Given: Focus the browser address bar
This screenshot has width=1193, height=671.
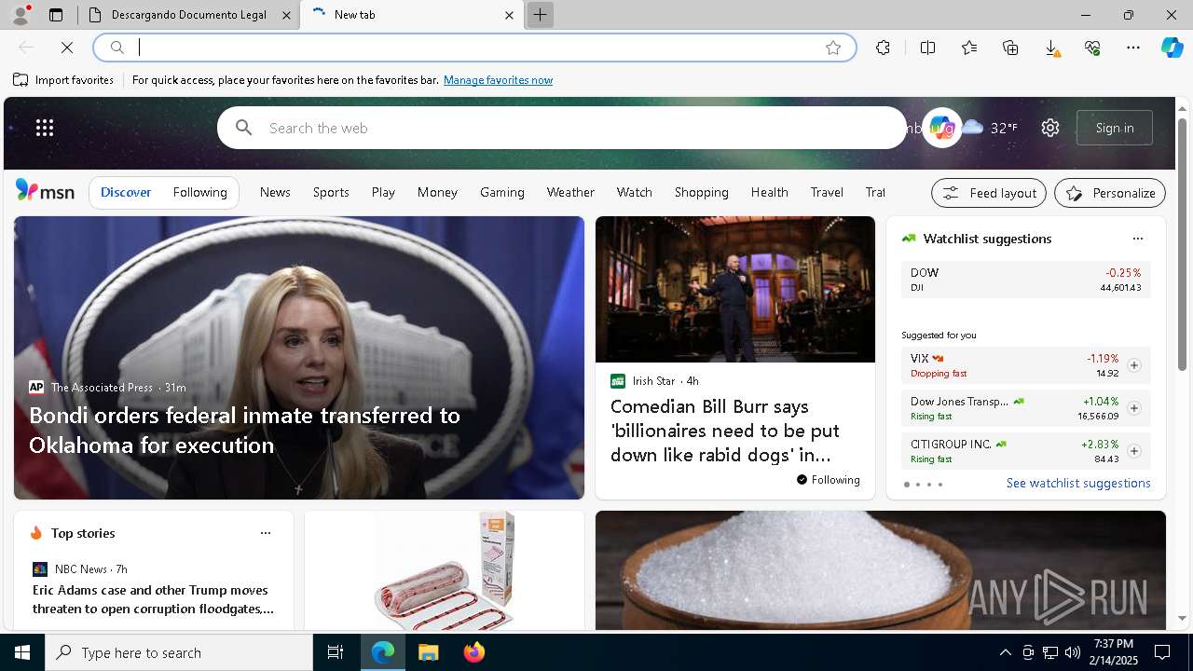Looking at the screenshot, I should click(x=475, y=48).
